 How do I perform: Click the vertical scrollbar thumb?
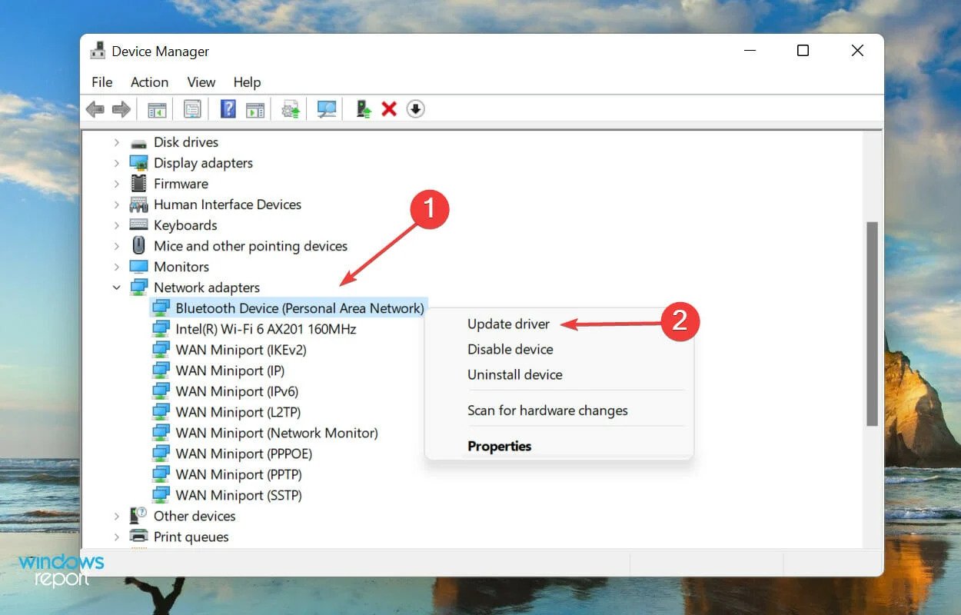(x=872, y=324)
